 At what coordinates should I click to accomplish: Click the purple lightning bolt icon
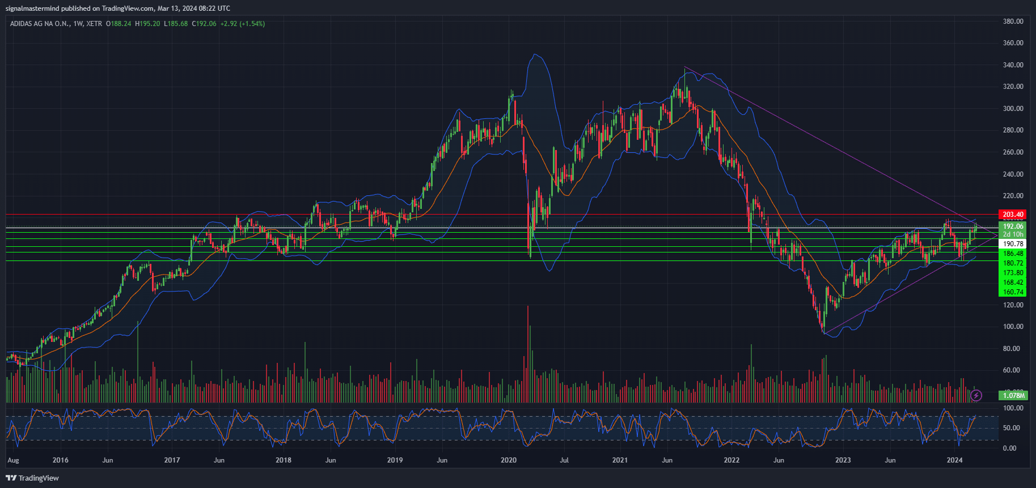[x=976, y=396]
